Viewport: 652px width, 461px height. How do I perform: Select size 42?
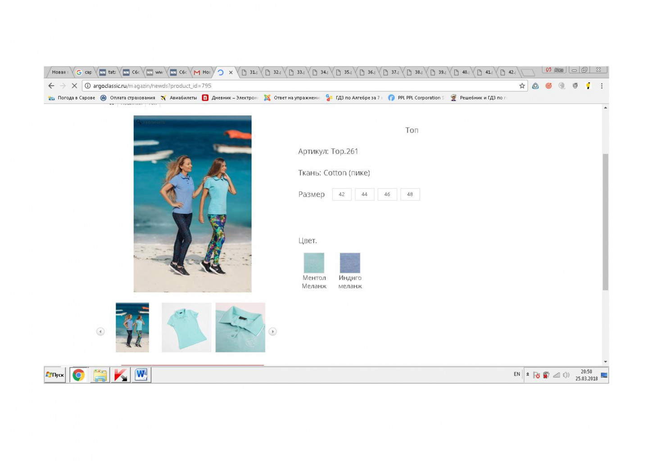[342, 194]
